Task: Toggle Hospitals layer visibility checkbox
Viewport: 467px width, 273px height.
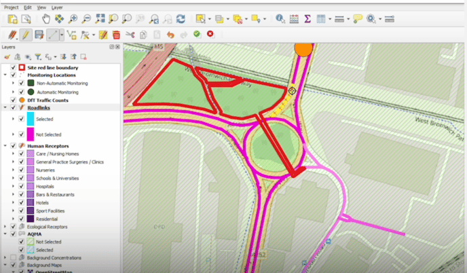Action: point(21,186)
